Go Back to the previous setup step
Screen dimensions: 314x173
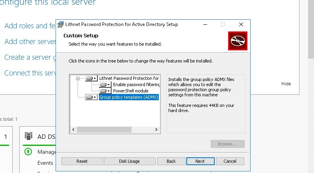point(171,161)
